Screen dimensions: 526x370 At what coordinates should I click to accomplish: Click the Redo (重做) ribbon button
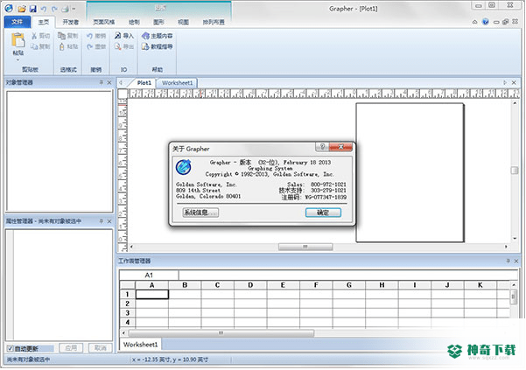96,46
